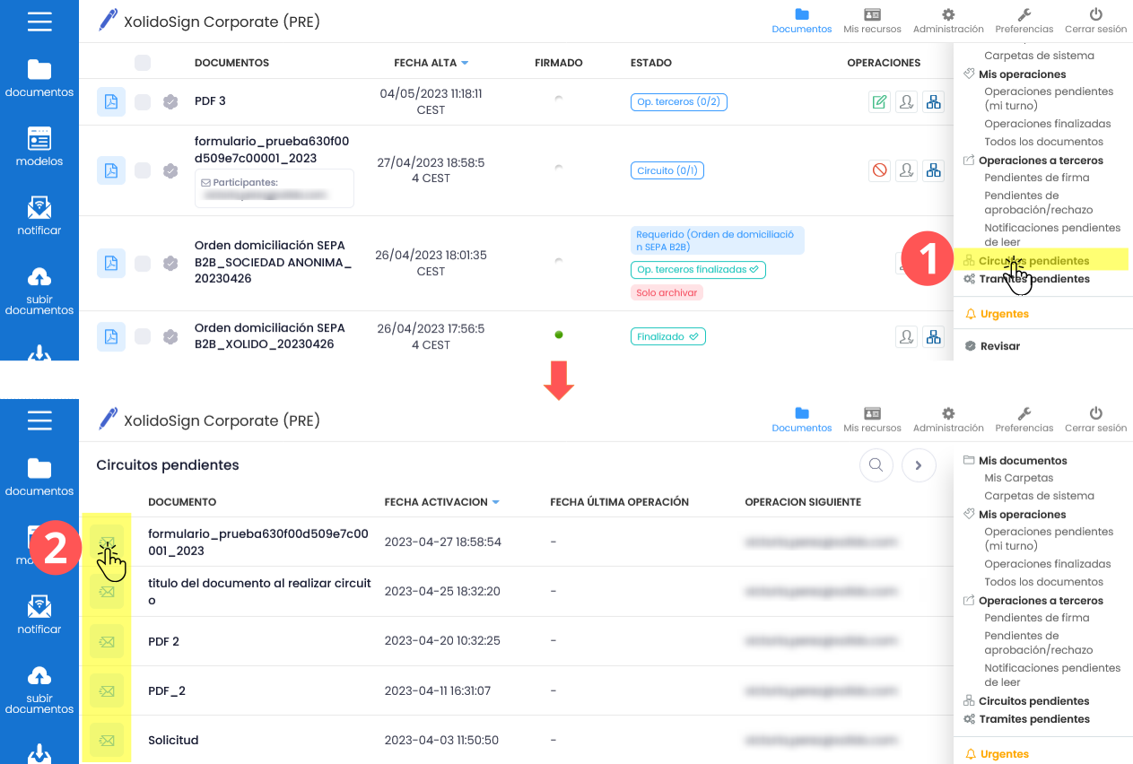Click the envelope icon for PDF 2 dated 2023-04-20
Viewport: 1133px width, 764px height.
(x=107, y=641)
